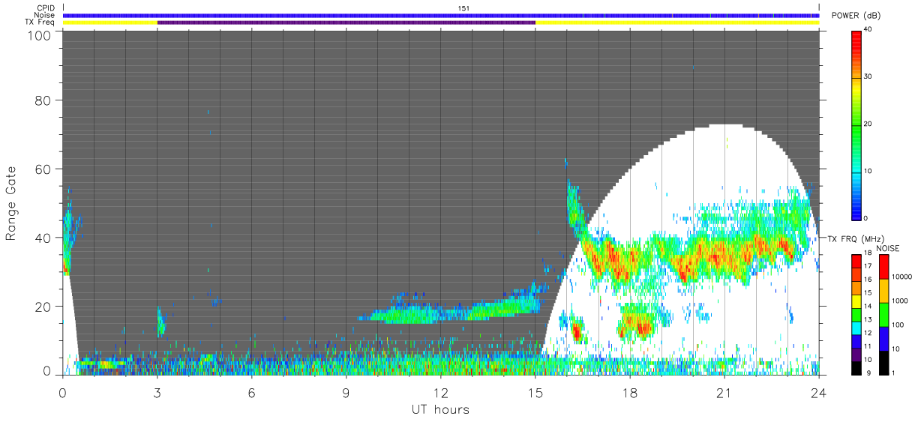The image size is (921, 425).
Task: Click the red 17–18 MHz swatch in the TX FRQ legend
Action: pyautogui.click(x=856, y=262)
